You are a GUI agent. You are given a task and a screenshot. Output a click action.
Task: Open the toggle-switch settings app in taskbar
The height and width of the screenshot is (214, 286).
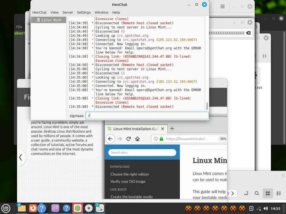[100, 208]
